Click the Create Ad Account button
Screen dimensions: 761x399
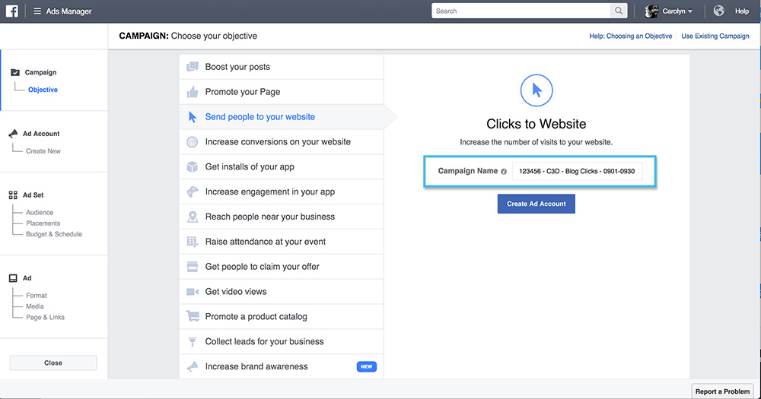[x=537, y=204]
